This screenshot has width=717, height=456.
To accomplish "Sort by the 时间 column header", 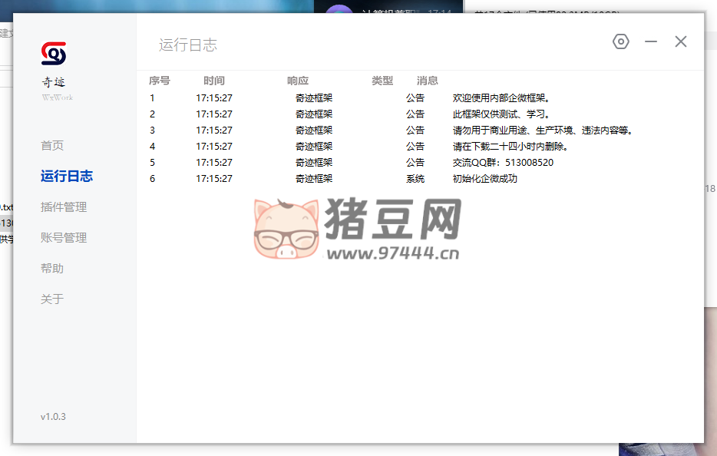I will 214,81.
